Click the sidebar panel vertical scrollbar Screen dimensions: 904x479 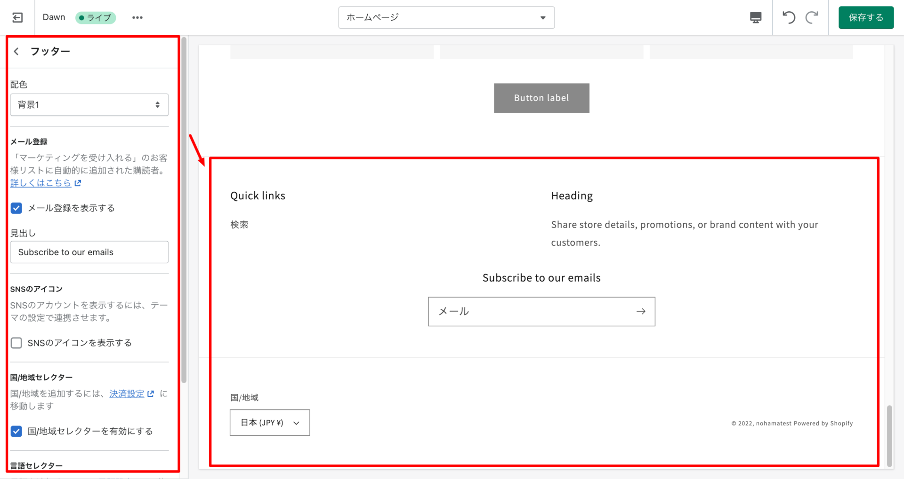[x=184, y=212]
